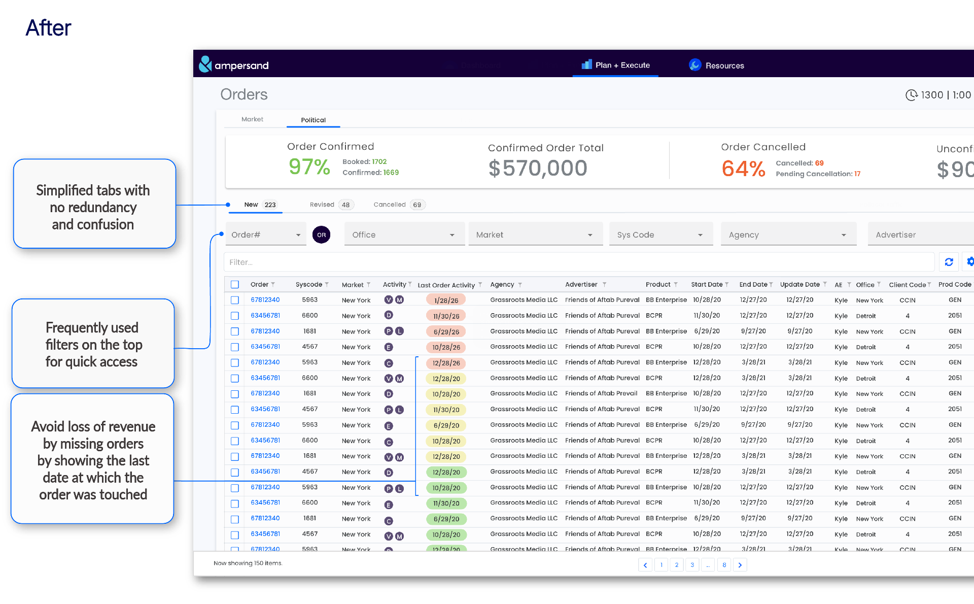
Task: Click the filter icon on the Syscode column
Action: point(327,285)
